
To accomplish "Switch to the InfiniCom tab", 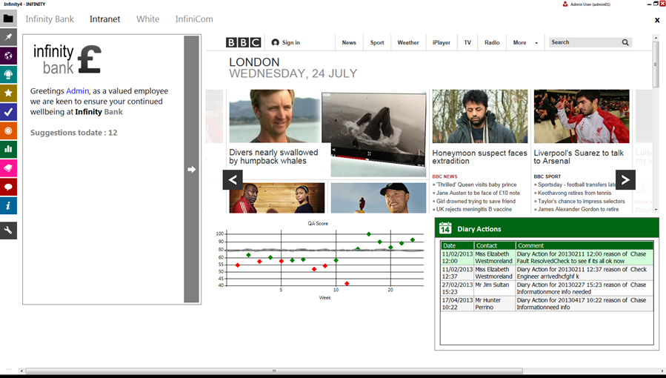I will click(x=194, y=19).
